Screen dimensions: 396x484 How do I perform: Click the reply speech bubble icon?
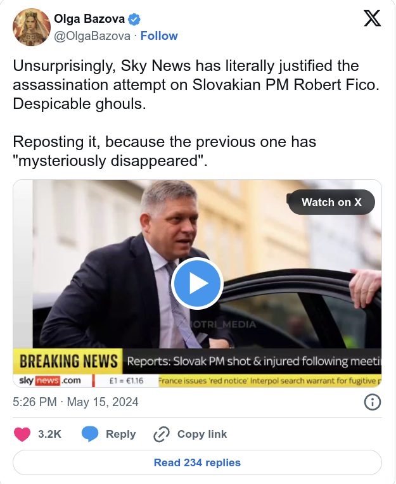(x=90, y=434)
